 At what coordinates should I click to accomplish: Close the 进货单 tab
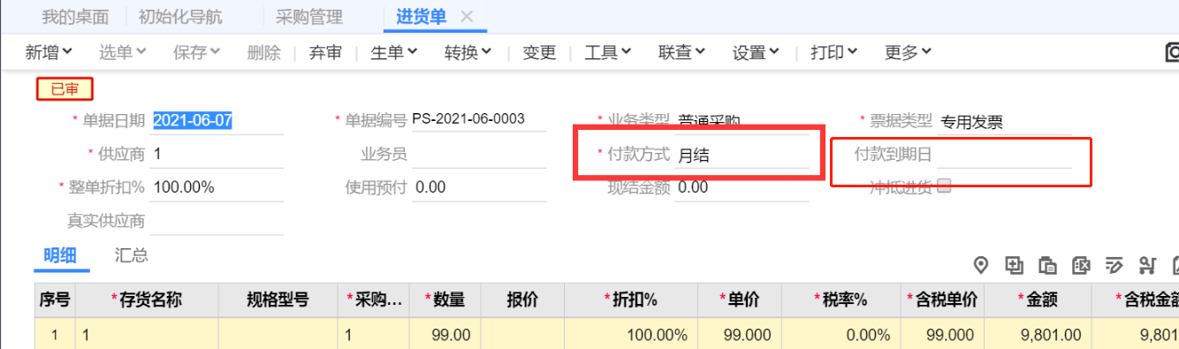468,16
